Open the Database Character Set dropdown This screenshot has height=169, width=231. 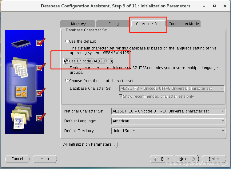pos(172,88)
